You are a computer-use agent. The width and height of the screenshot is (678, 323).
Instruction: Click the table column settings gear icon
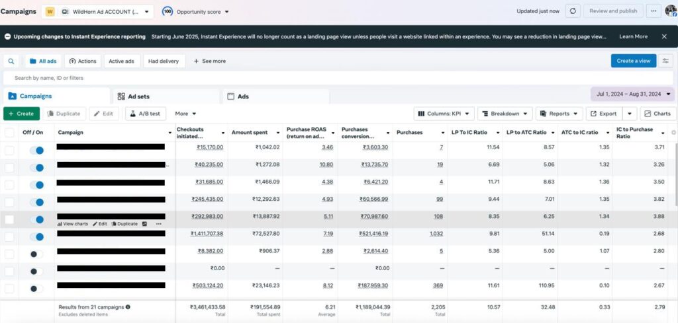pyautogui.click(x=673, y=132)
